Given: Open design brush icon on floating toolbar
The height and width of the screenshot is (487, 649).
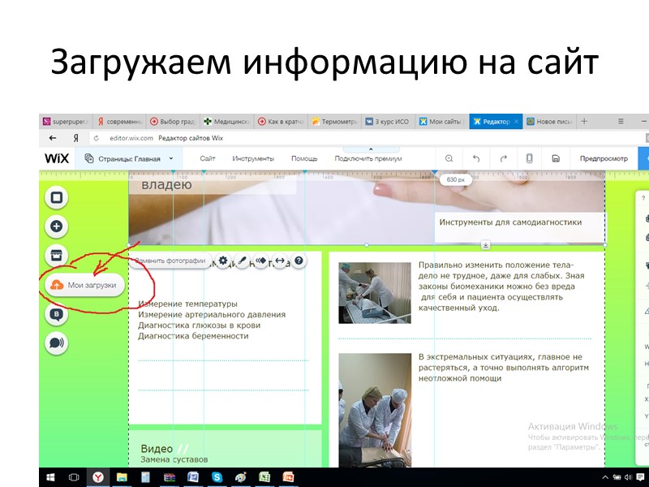Looking at the screenshot, I should click(x=242, y=261).
